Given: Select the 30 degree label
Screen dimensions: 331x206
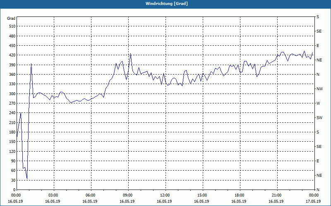Looking at the screenshot, I should click(x=13, y=180).
